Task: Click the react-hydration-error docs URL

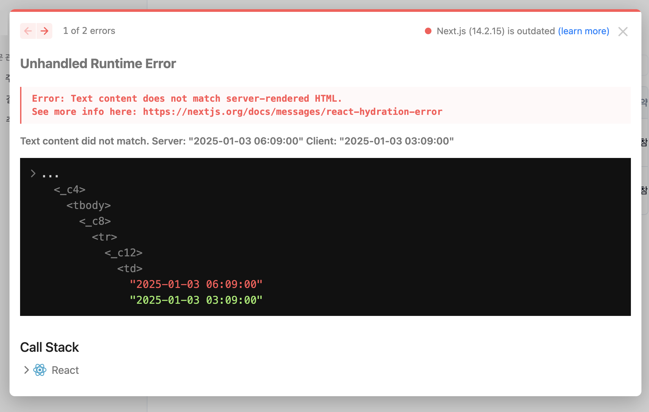Action: (292, 112)
